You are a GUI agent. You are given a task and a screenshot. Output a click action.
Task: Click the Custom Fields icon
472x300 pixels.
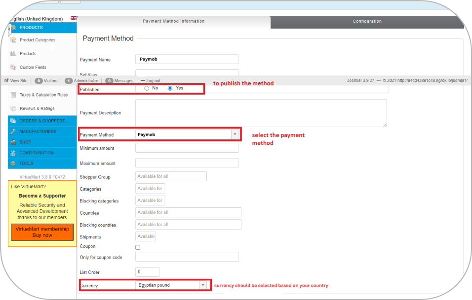tap(13, 67)
